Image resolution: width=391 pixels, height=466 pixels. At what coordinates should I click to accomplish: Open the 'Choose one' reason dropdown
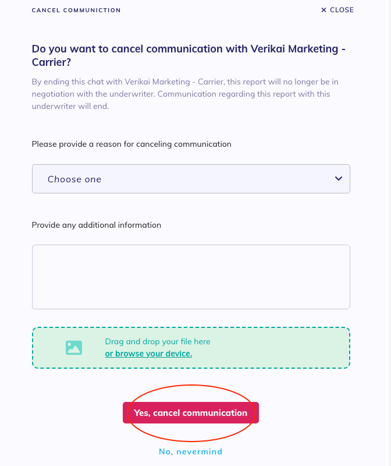click(x=191, y=179)
